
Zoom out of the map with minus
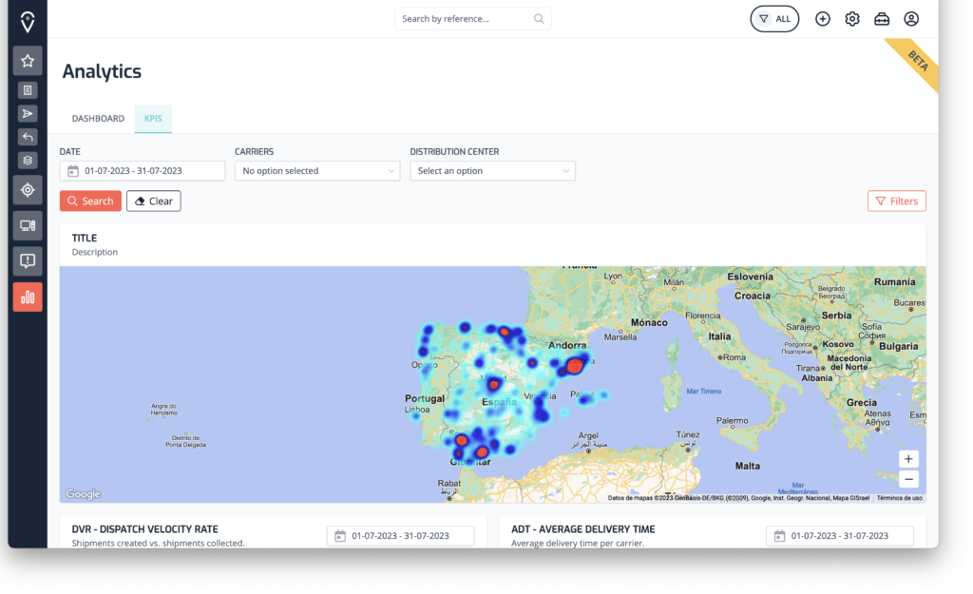[x=908, y=479]
